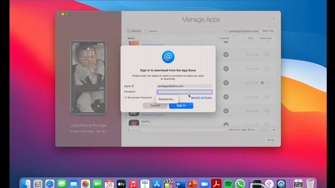Click the cloud download icon for 31.68 MB app
Viewport: 335px width, 188px height.
pyautogui.click(x=267, y=97)
